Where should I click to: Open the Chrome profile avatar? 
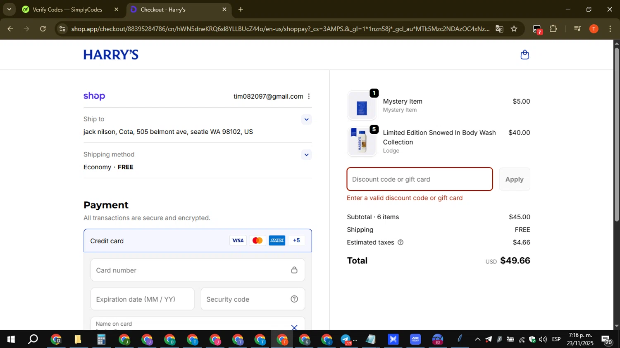pyautogui.click(x=594, y=29)
